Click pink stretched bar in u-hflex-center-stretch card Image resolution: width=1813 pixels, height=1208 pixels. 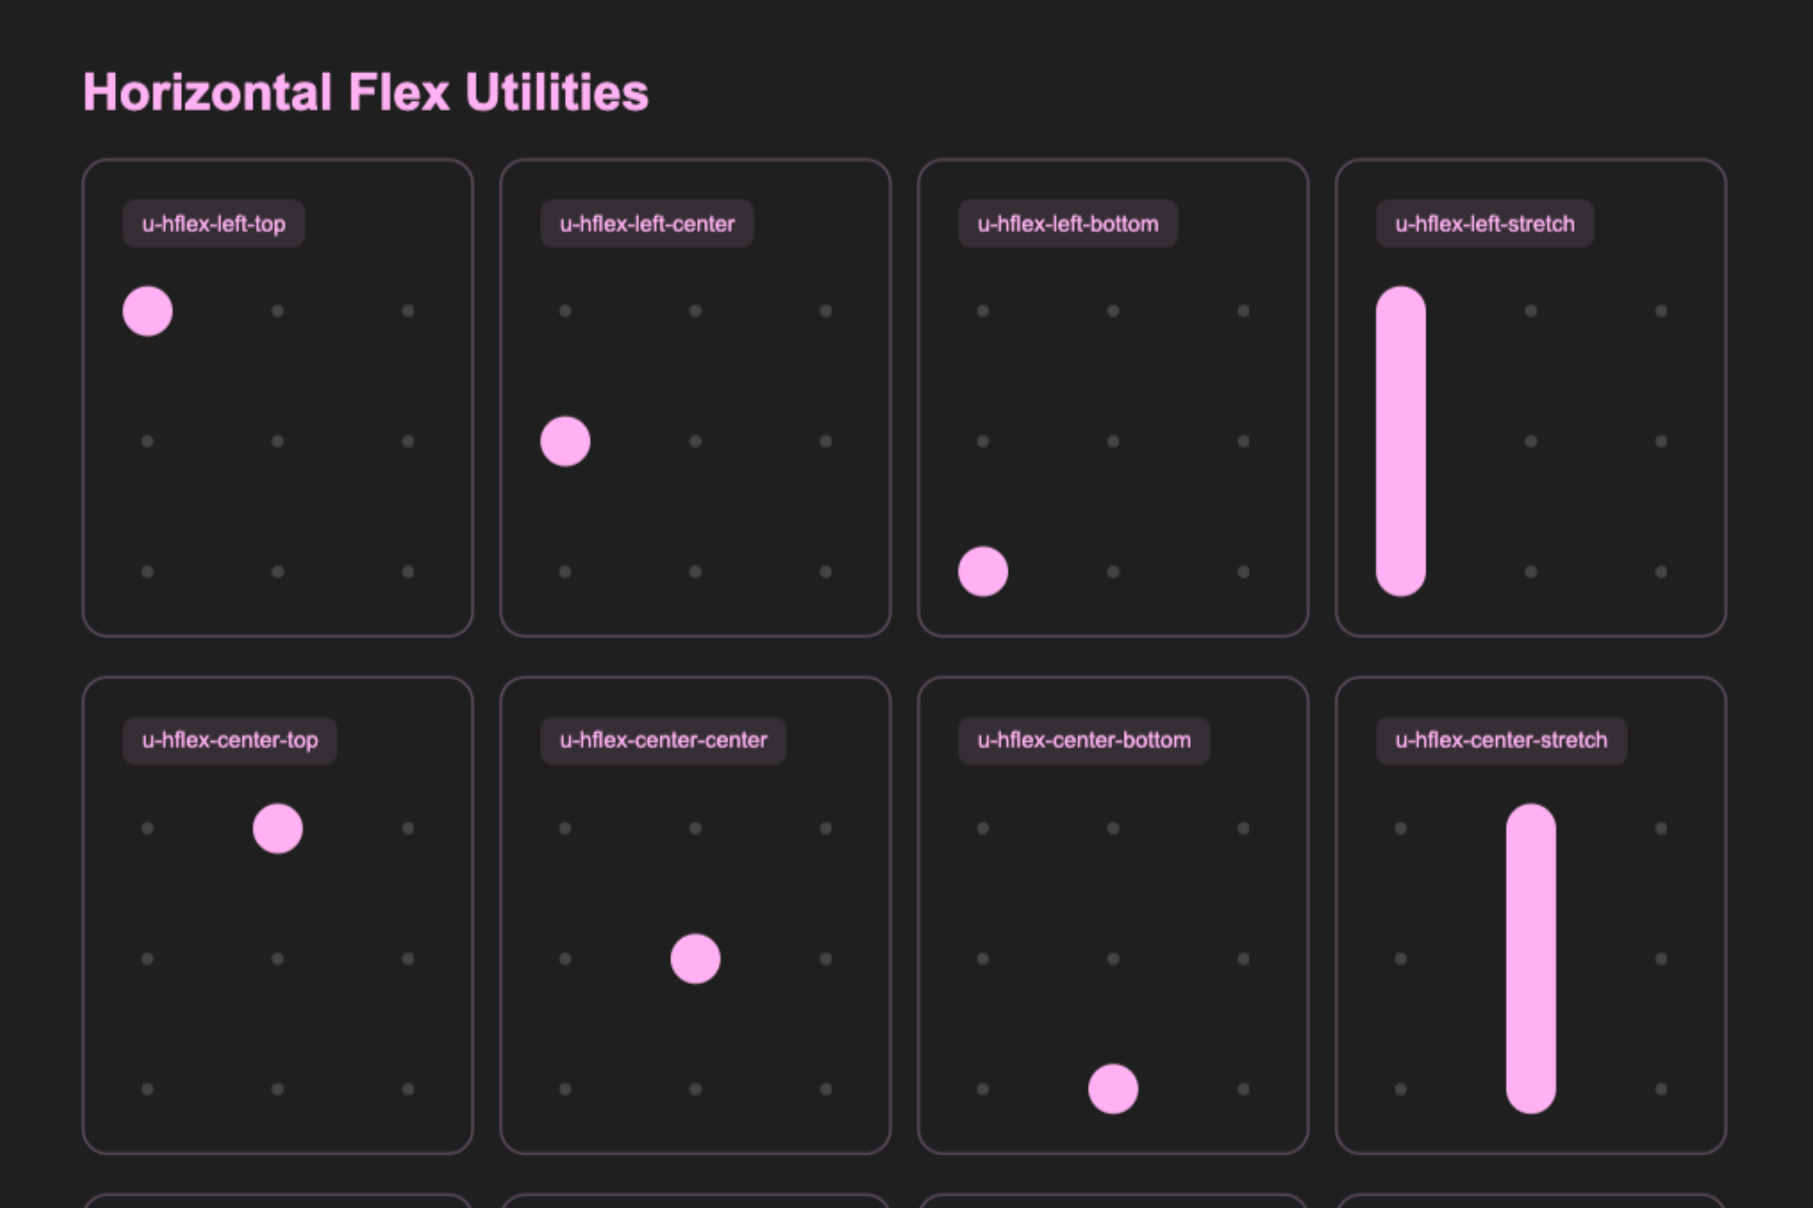pos(1531,959)
